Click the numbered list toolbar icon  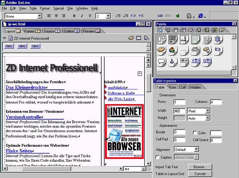click(x=118, y=16)
